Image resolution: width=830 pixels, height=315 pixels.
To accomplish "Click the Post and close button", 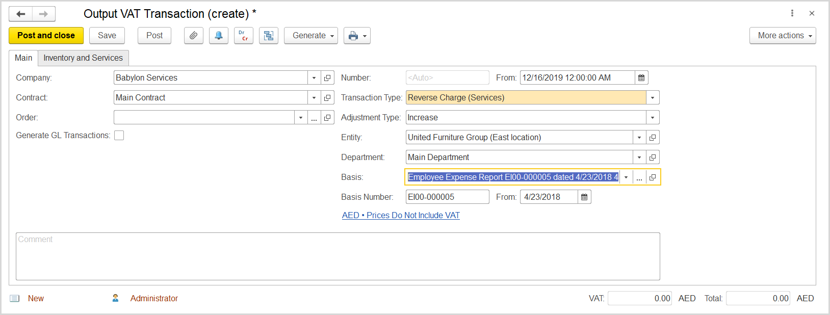I will coord(46,36).
